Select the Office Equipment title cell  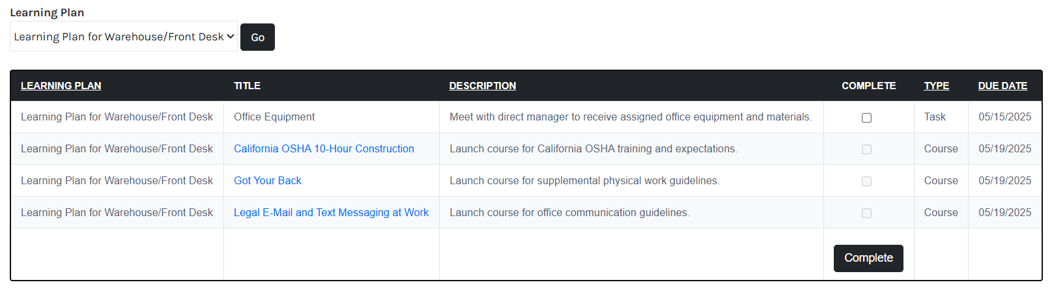(x=274, y=117)
